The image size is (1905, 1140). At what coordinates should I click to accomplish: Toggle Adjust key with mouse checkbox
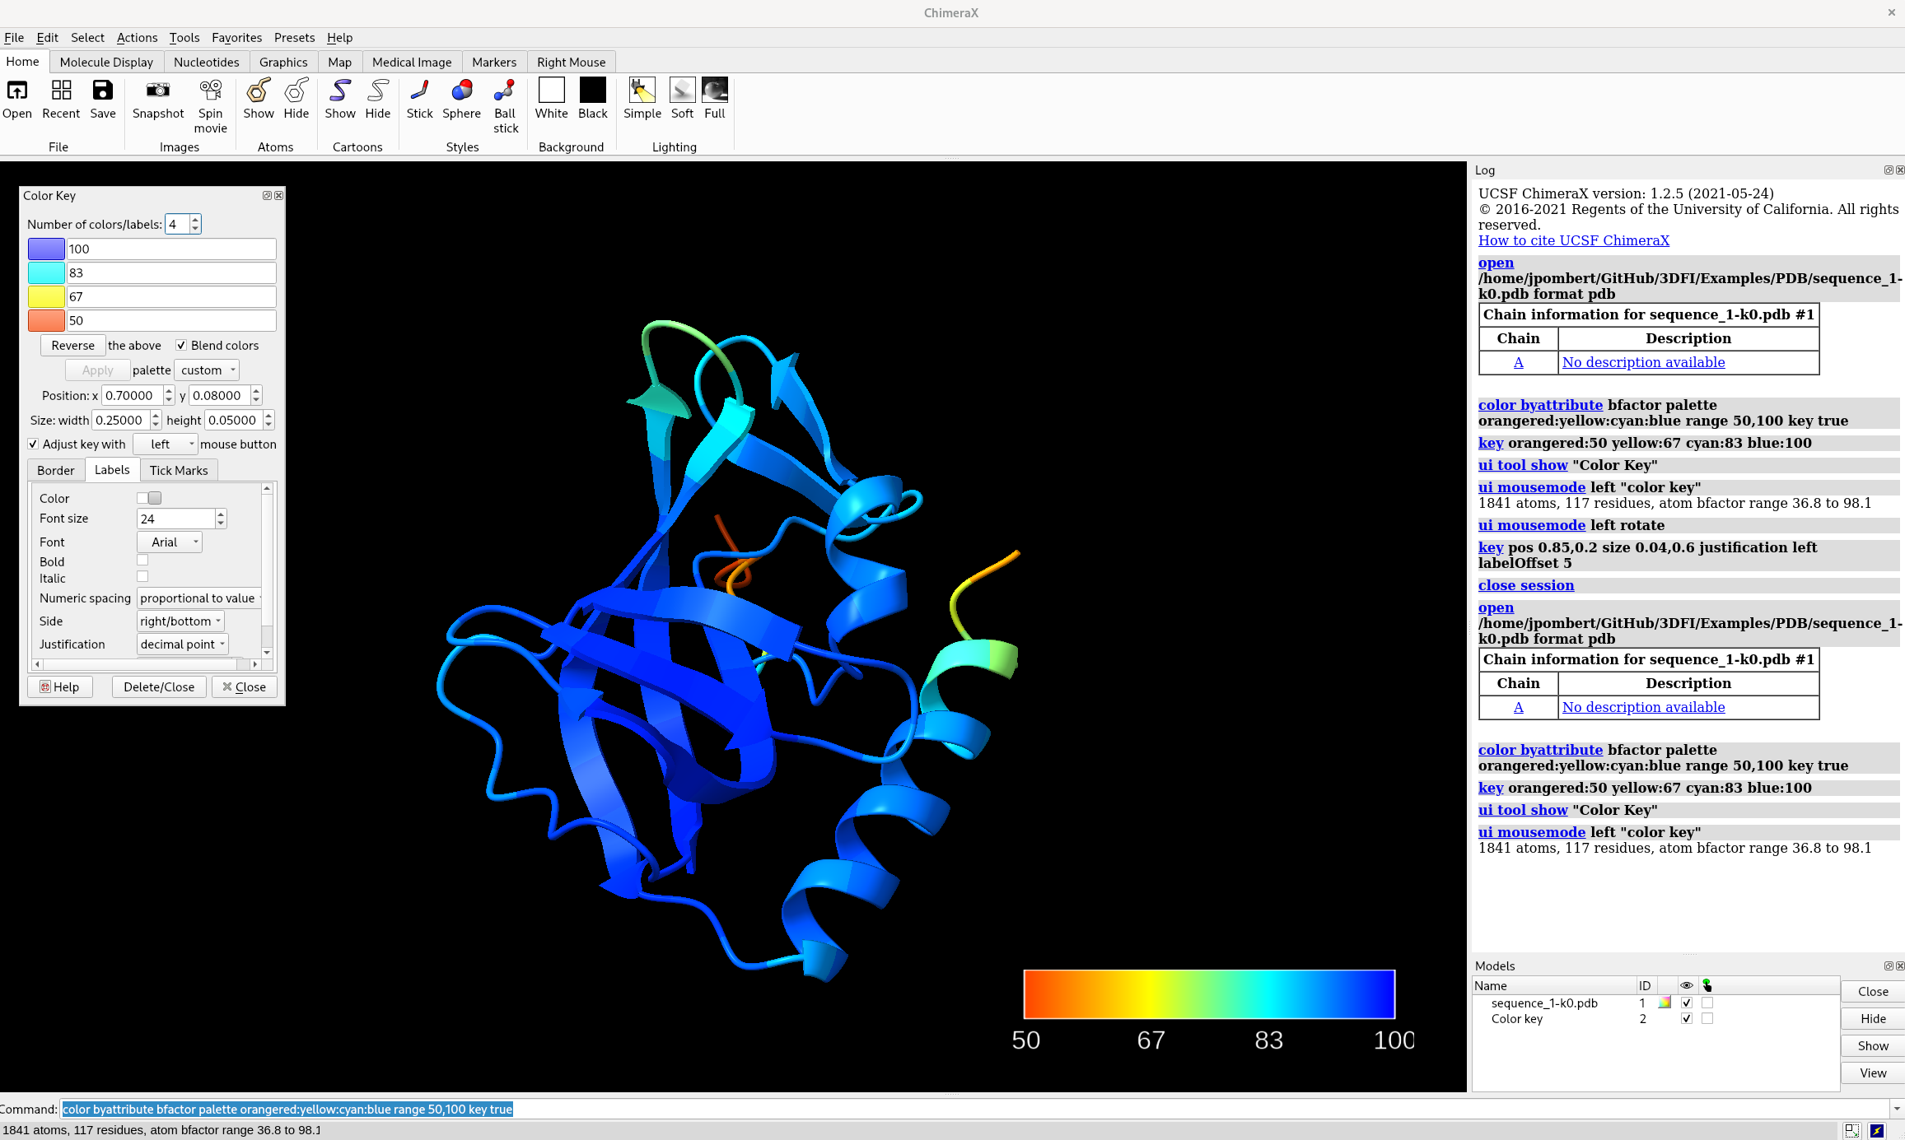click(33, 444)
